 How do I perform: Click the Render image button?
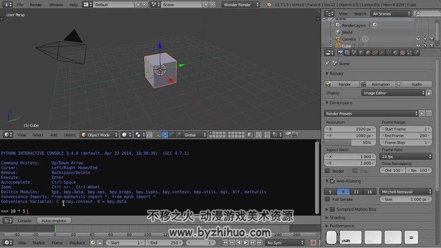point(342,84)
